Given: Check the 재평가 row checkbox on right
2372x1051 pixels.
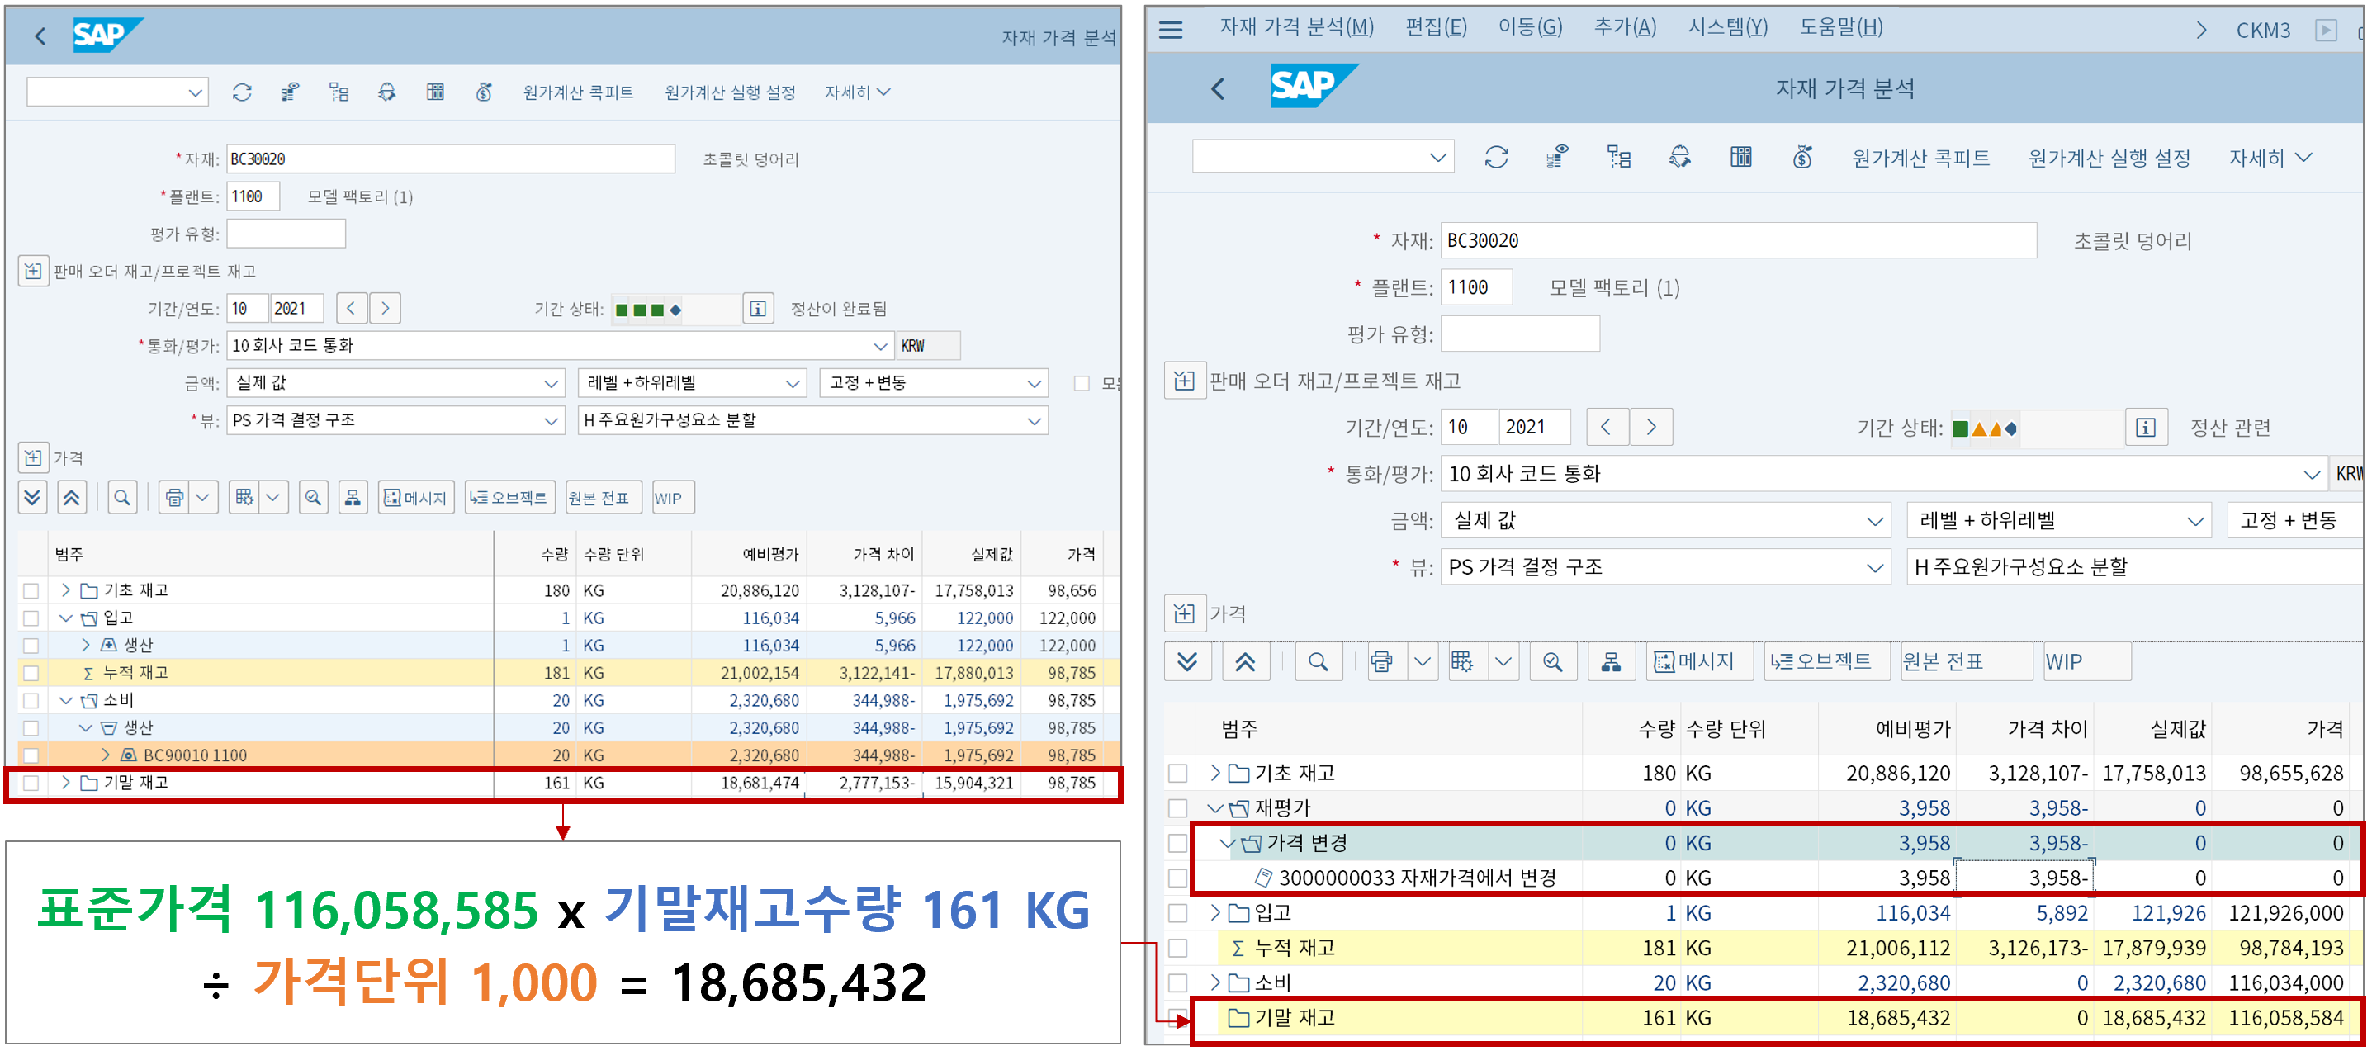Looking at the screenshot, I should [x=1177, y=809].
